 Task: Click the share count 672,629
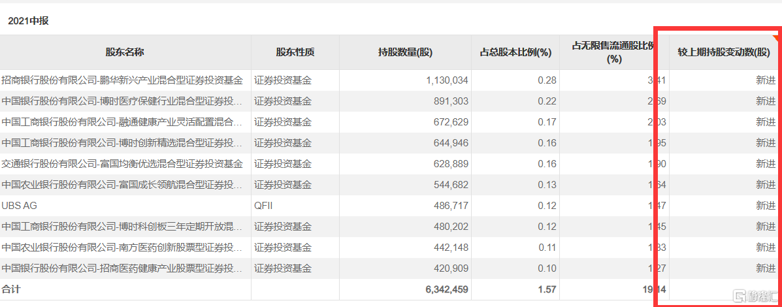452,122
